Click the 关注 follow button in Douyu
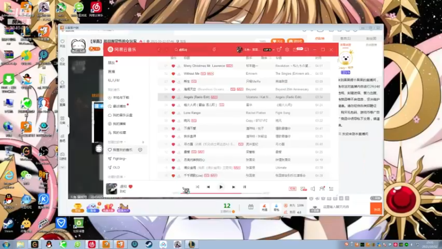442x249 pixels. point(277,41)
